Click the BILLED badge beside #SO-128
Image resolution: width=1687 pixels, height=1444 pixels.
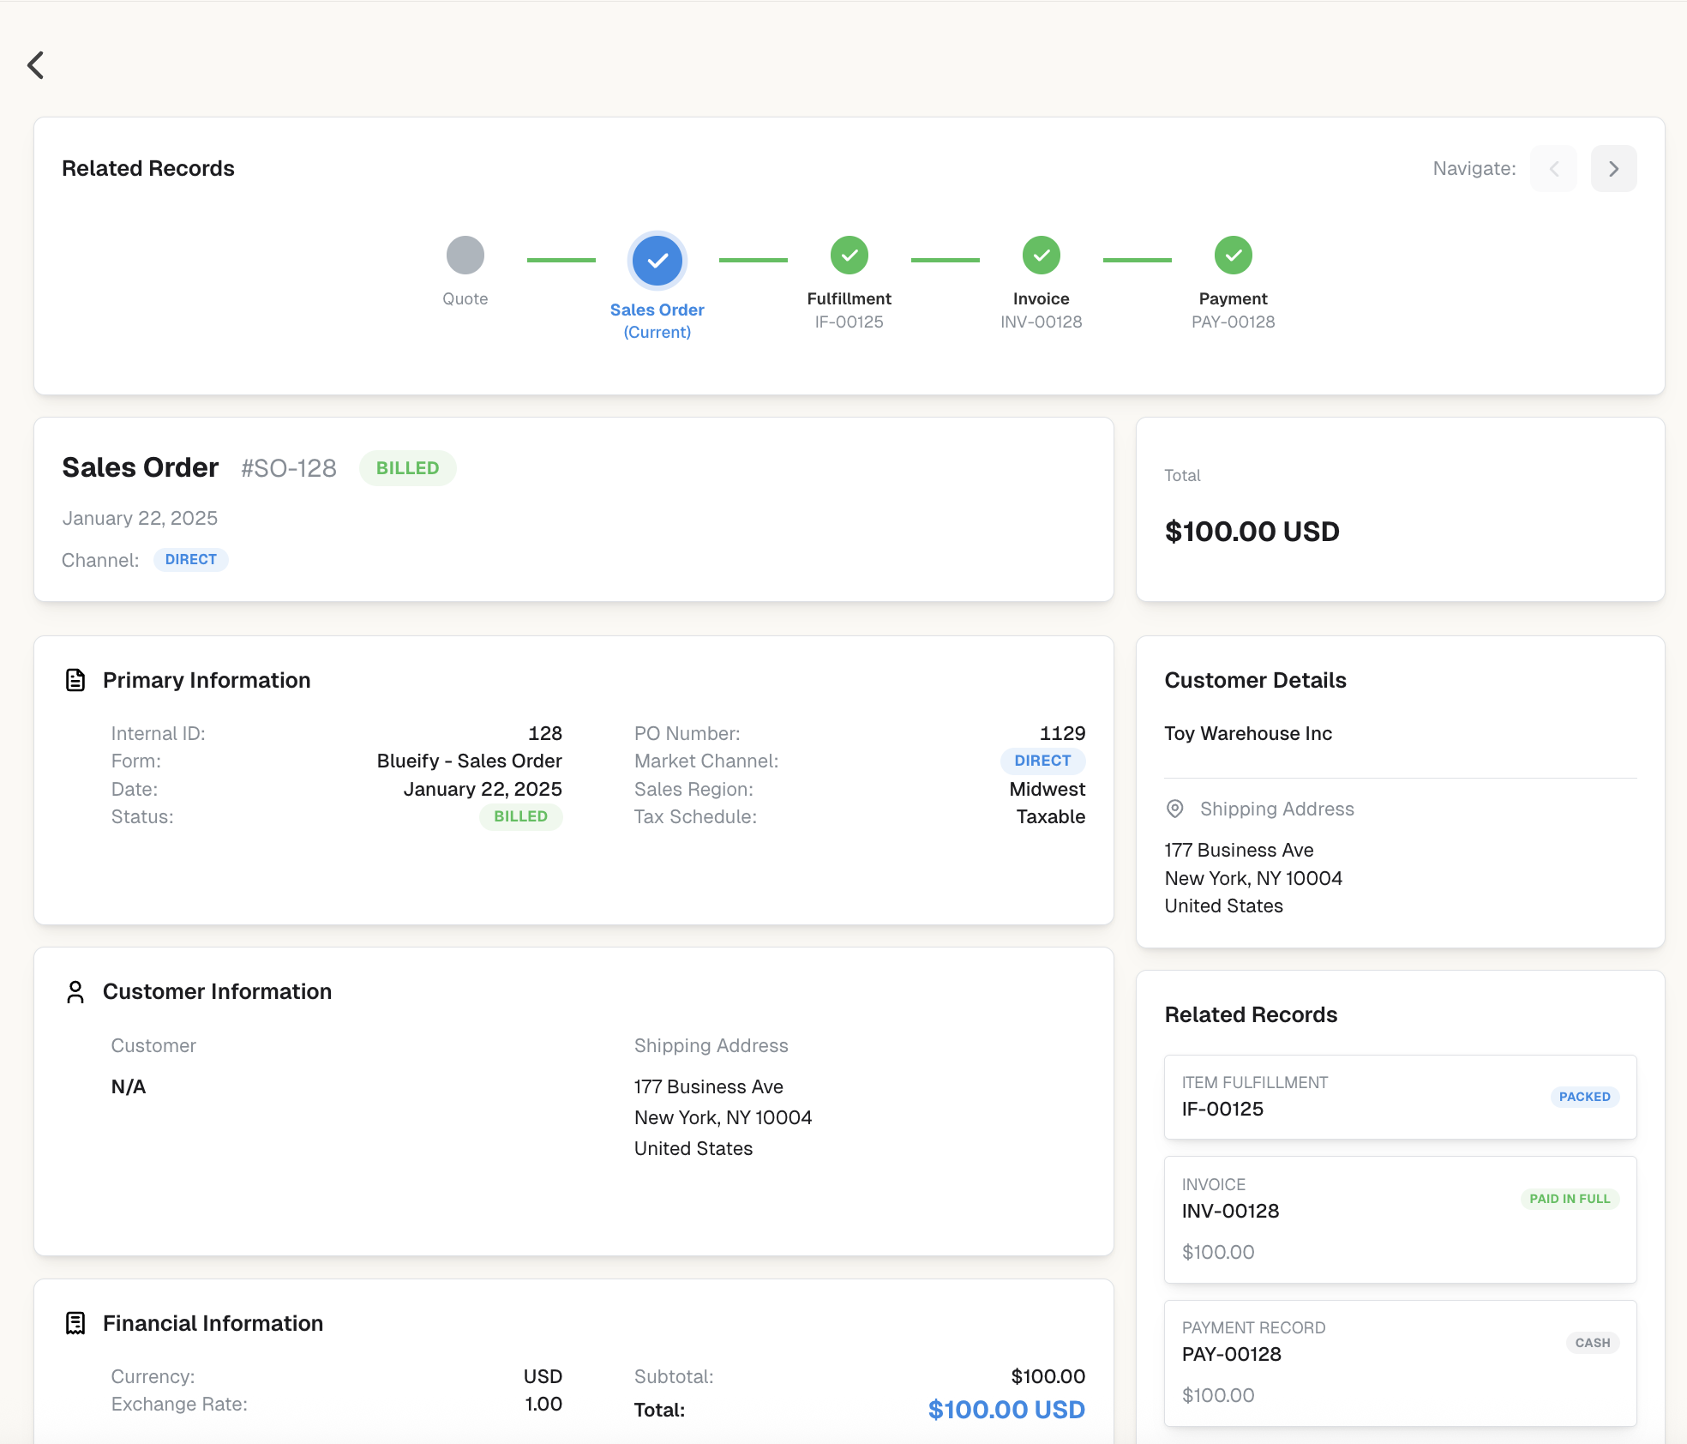pos(408,468)
